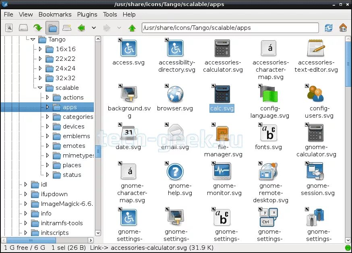Click the green up-directory arrow icon
The width and height of the screenshot is (352, 253).
[x=132, y=28]
